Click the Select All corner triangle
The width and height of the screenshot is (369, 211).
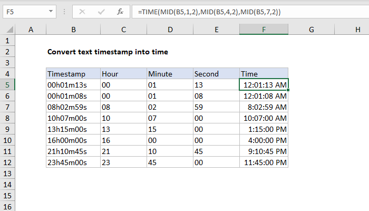[9, 30]
